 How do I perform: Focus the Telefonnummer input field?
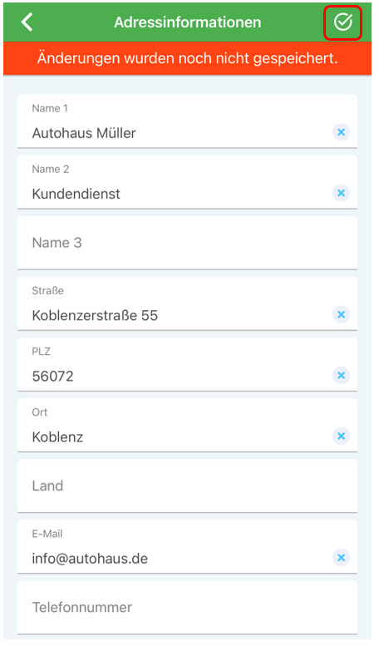tap(187, 607)
